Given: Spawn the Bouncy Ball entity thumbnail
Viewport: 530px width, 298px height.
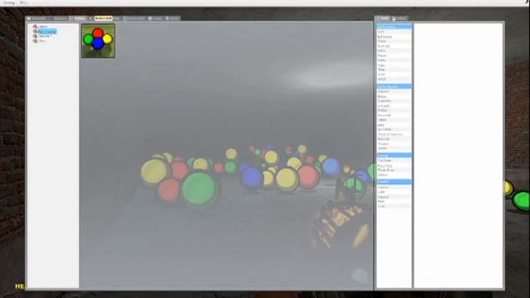Looking at the screenshot, I should click(98, 41).
